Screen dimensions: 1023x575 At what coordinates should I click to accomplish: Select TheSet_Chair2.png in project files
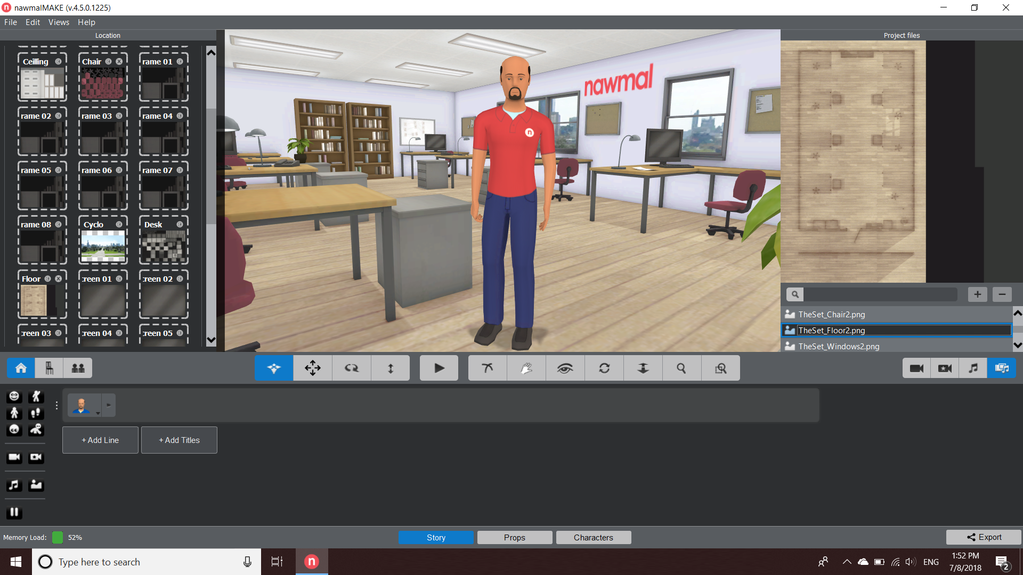[x=897, y=314]
